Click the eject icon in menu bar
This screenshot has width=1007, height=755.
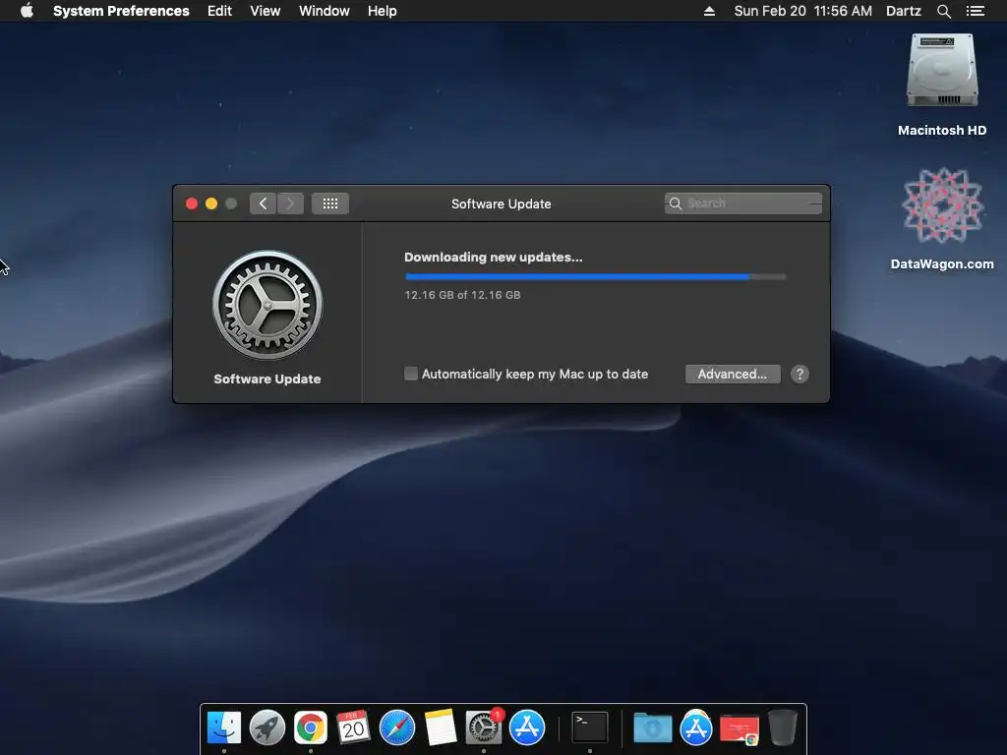(709, 11)
